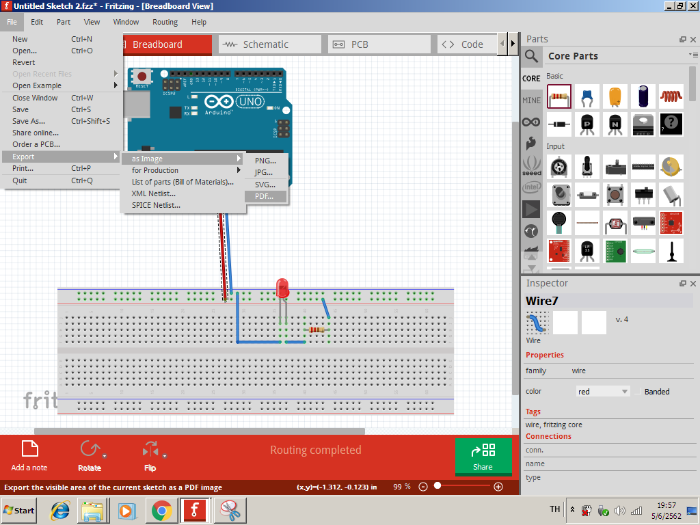Choose SVG image export
The width and height of the screenshot is (700, 525).
[266, 185]
